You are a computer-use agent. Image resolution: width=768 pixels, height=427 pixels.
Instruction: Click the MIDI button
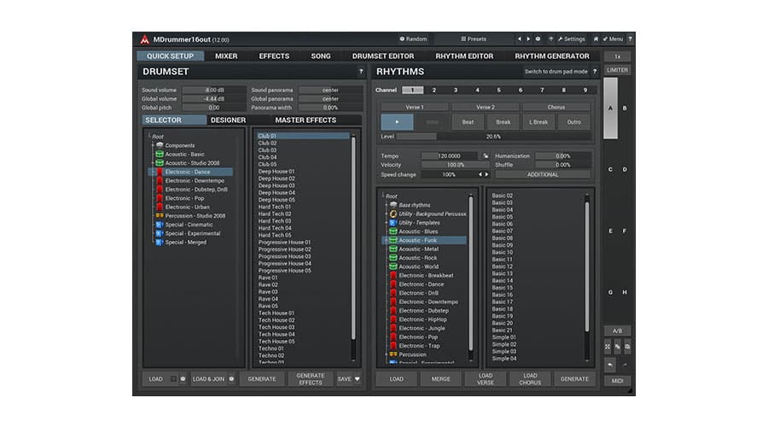pyautogui.click(x=617, y=381)
